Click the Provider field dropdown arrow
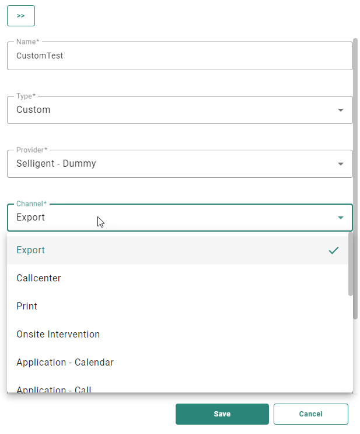 [341, 164]
